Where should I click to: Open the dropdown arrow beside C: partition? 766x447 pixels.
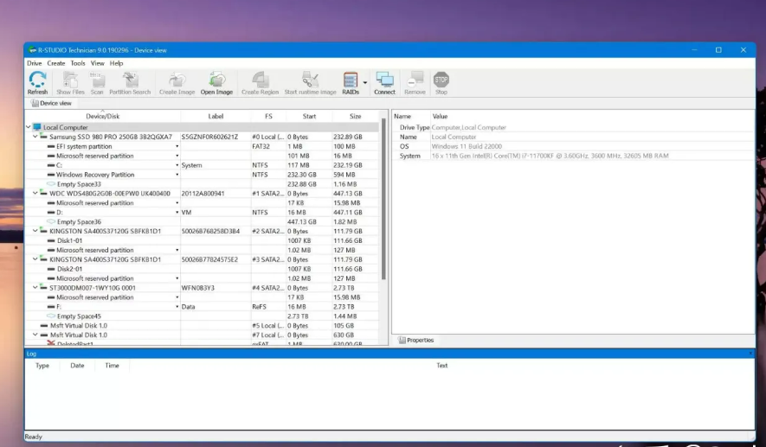(x=177, y=165)
